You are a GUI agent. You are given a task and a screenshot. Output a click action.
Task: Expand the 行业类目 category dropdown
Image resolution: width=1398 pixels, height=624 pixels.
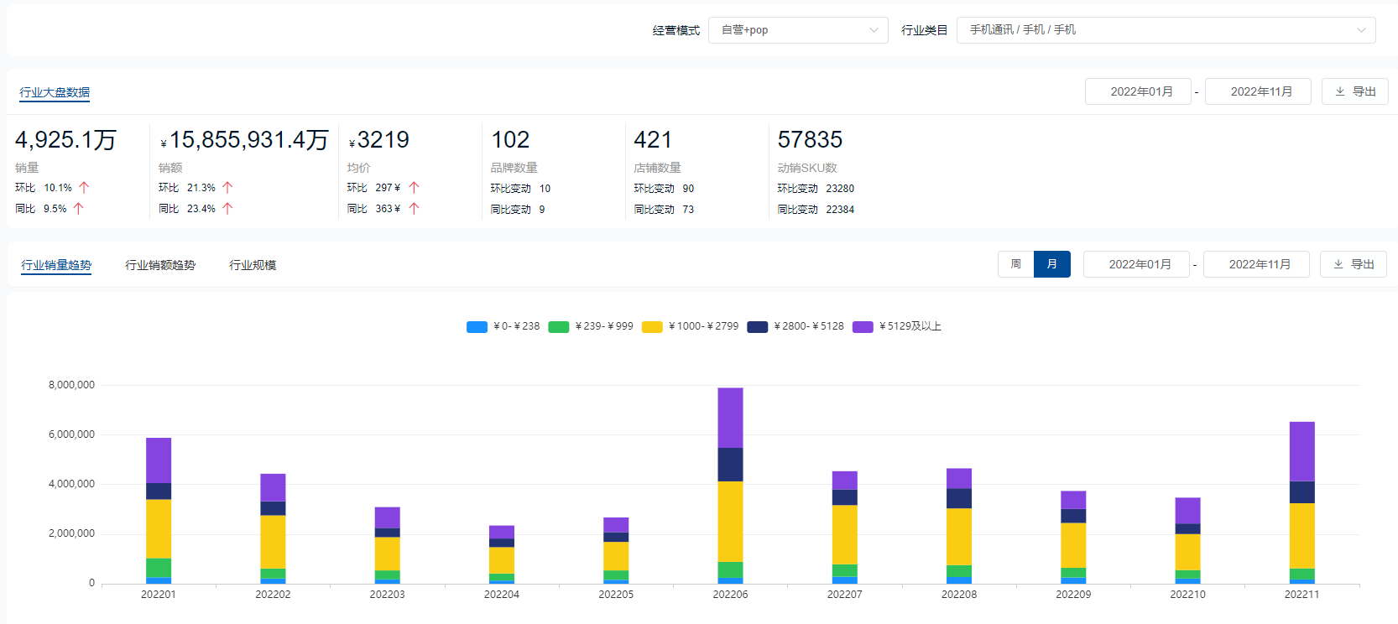pos(1165,30)
